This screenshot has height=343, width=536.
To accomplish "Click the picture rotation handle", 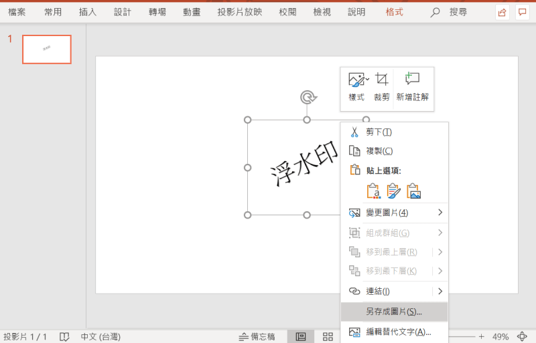I will click(x=308, y=97).
